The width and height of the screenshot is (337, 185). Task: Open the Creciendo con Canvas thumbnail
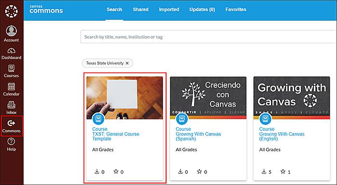(208, 98)
